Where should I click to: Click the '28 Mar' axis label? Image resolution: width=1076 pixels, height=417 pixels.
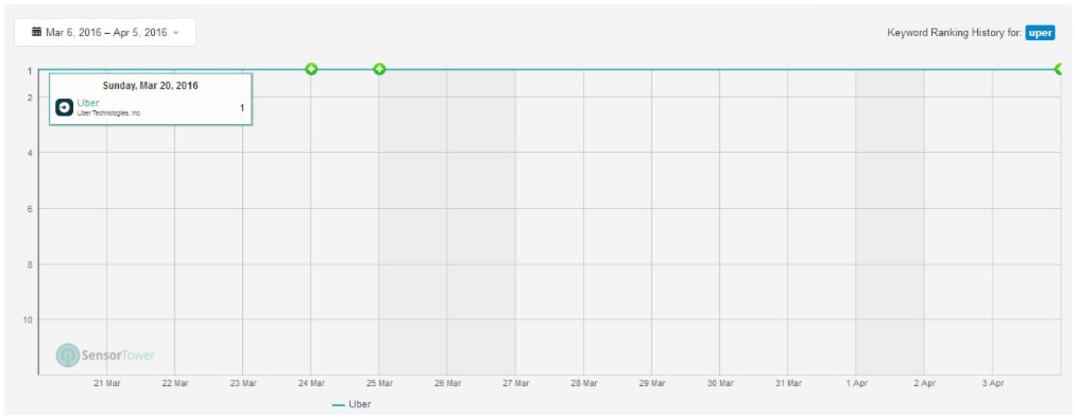[x=584, y=383]
